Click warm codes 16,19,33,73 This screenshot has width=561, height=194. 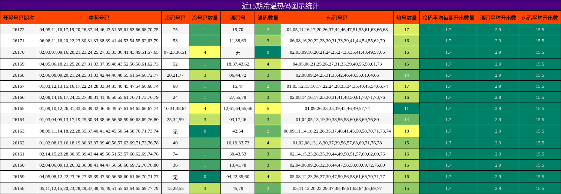238,143
